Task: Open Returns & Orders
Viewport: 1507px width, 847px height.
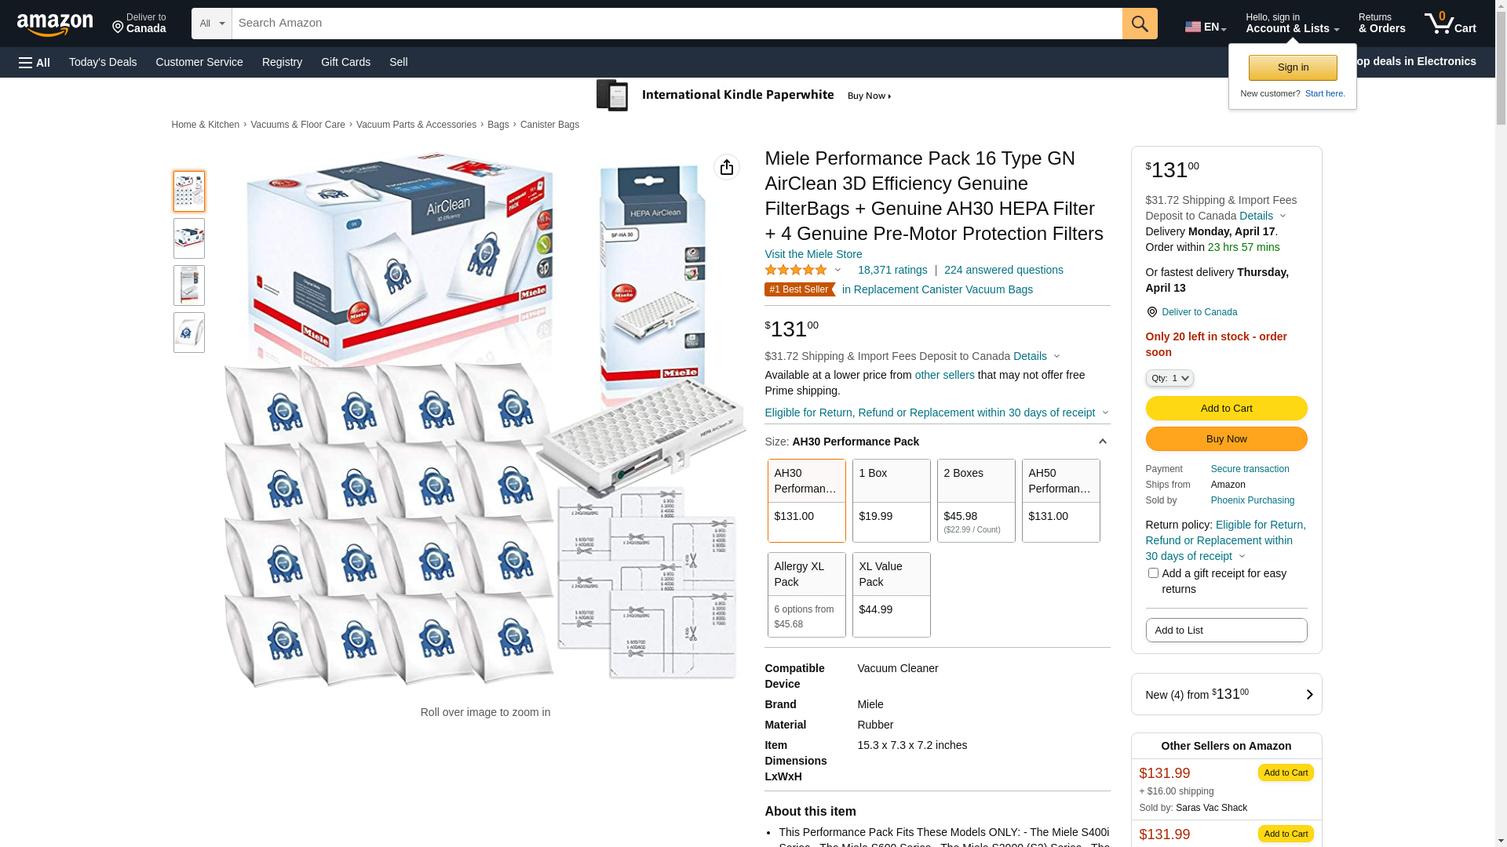Action: (1381, 24)
